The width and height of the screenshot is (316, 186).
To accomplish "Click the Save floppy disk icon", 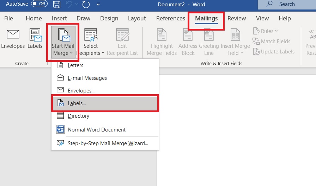I will point(57,5).
